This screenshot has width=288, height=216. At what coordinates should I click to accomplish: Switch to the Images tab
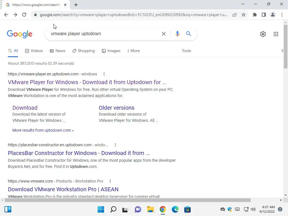tap(111, 51)
